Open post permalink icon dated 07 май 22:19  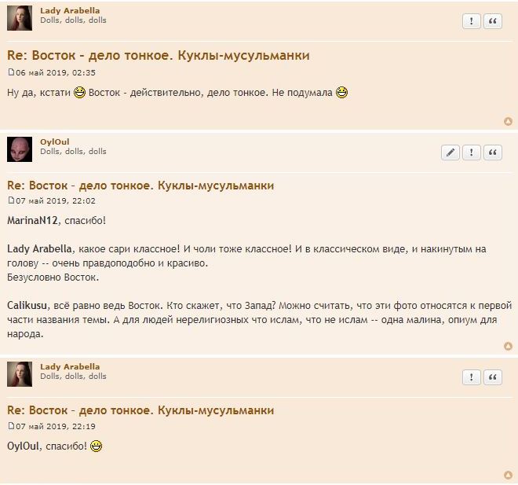coord(11,425)
